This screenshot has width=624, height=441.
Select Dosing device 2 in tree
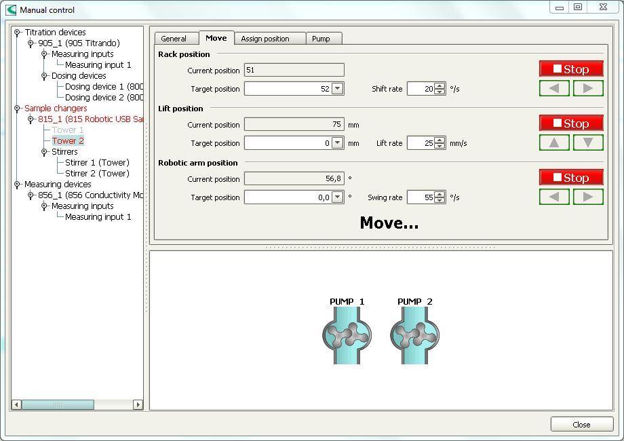[x=104, y=97]
